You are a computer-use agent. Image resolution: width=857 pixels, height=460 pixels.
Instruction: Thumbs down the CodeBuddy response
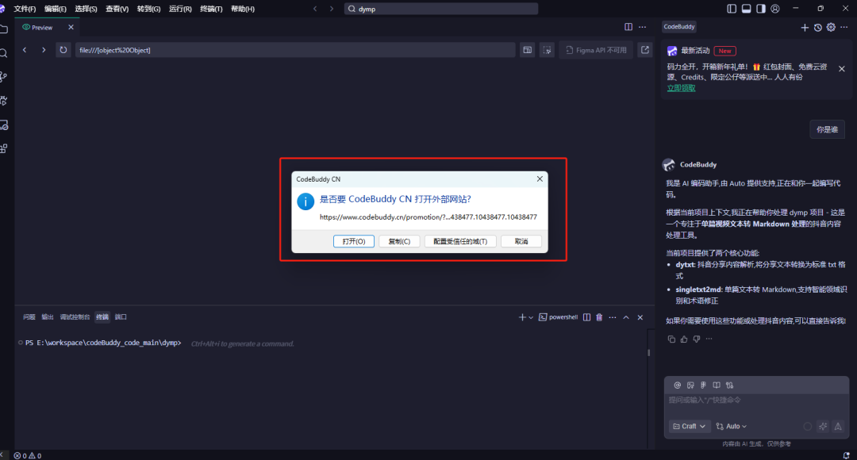(697, 339)
